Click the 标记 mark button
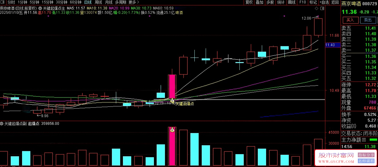378x167 pixels. pos(313,2)
